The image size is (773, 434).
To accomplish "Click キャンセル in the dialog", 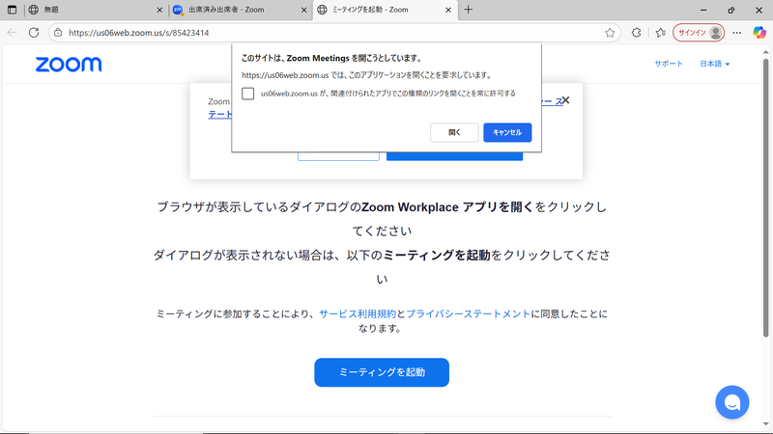I will pos(507,132).
